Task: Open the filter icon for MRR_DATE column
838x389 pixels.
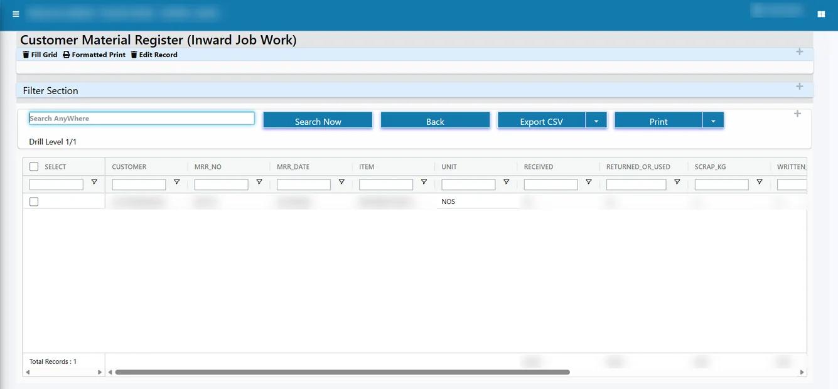Action: [x=341, y=182]
